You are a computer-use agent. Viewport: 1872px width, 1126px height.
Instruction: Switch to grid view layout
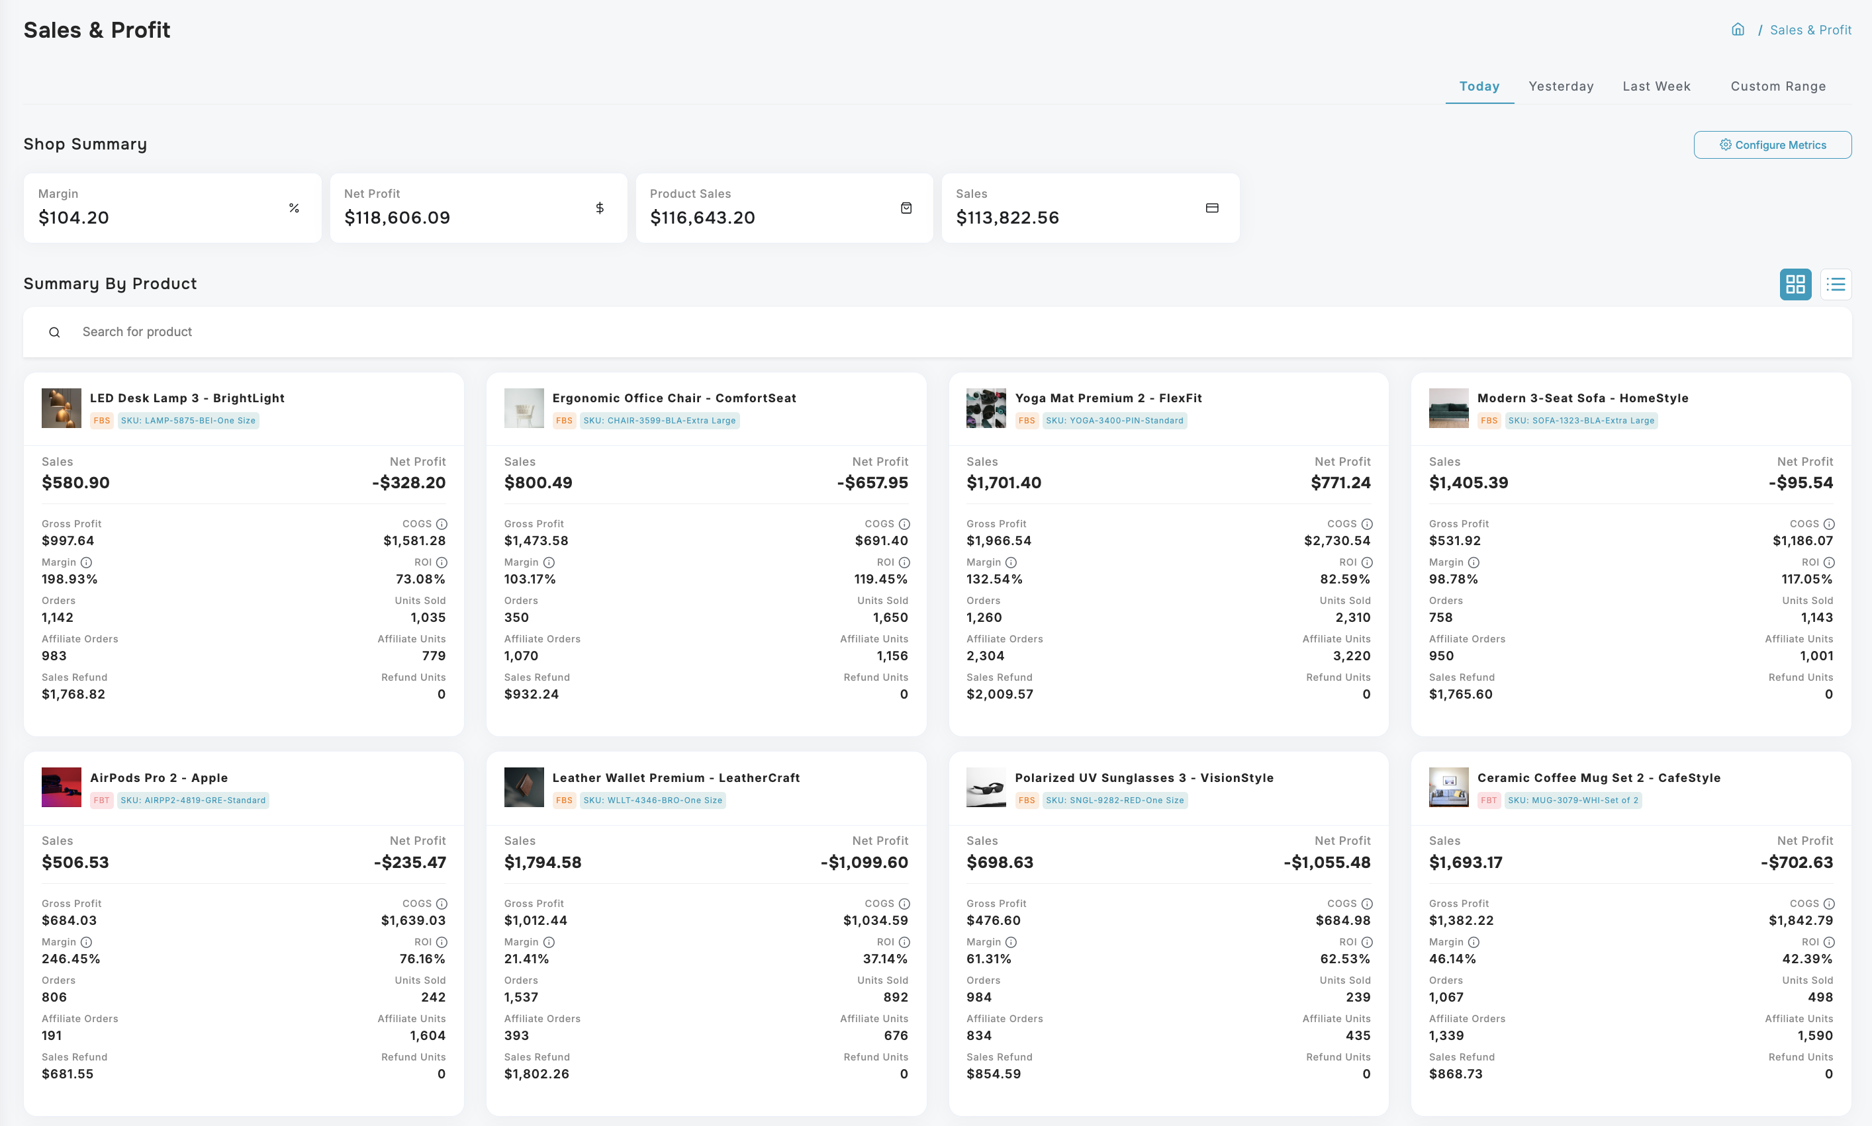pos(1795,284)
